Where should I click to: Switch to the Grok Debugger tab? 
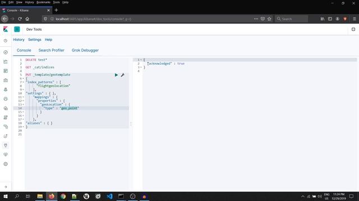coord(85,50)
